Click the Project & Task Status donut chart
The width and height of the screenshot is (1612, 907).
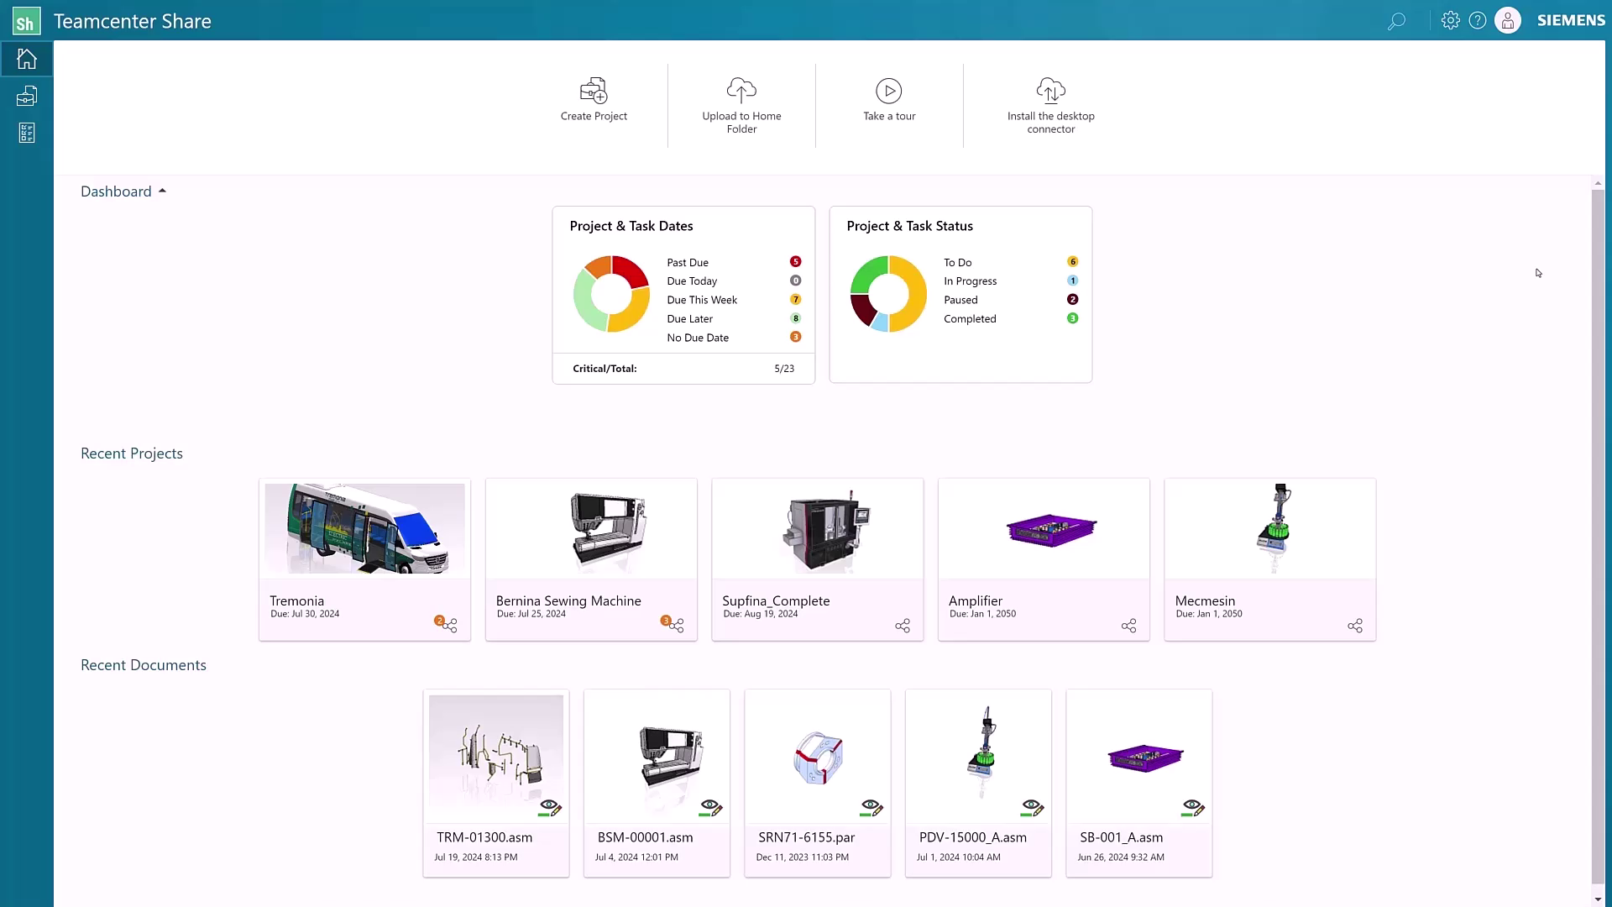click(x=888, y=294)
